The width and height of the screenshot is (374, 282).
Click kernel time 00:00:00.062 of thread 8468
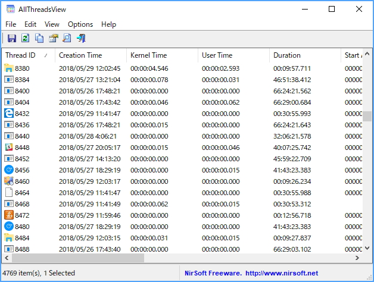(x=149, y=204)
